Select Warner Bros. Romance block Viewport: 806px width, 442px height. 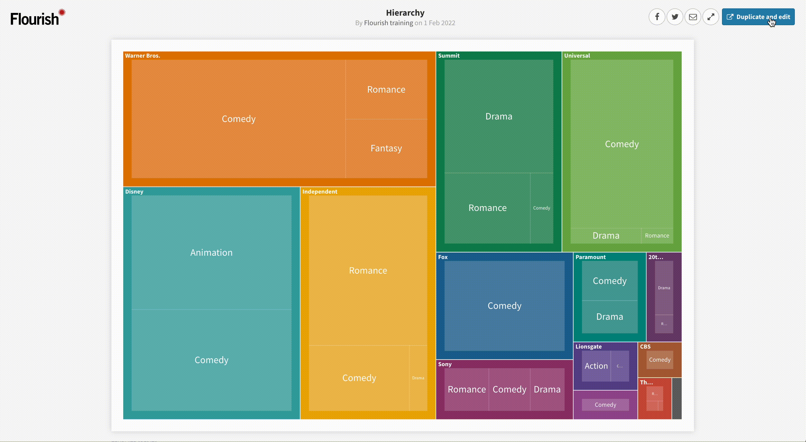[x=386, y=90]
